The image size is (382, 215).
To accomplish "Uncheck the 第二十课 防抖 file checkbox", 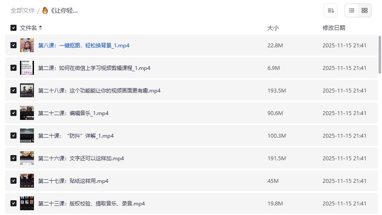I will click(13, 136).
